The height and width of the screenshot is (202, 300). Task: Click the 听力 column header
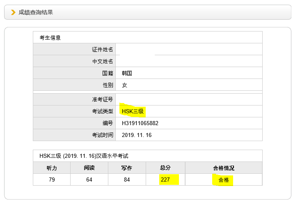tap(52, 168)
